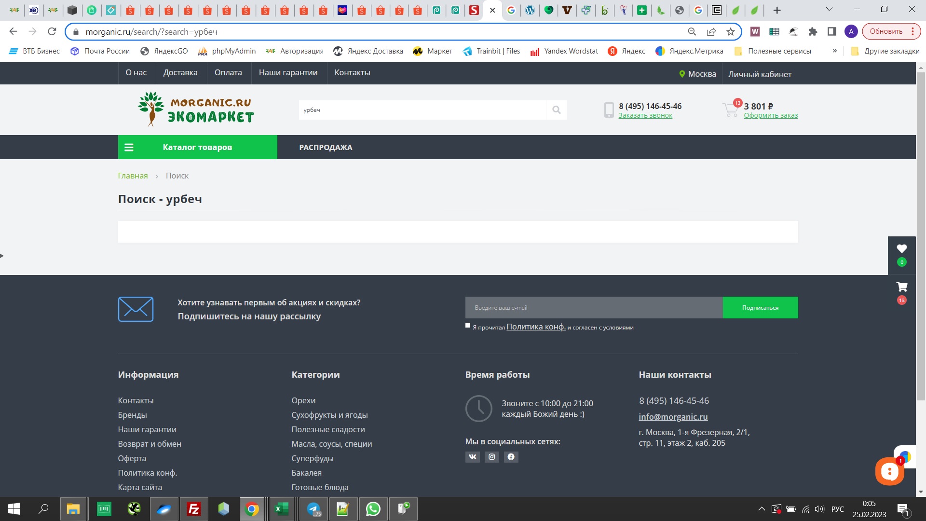The width and height of the screenshot is (926, 521).
Task: Click the Оформить заказ link
Action: pos(770,115)
